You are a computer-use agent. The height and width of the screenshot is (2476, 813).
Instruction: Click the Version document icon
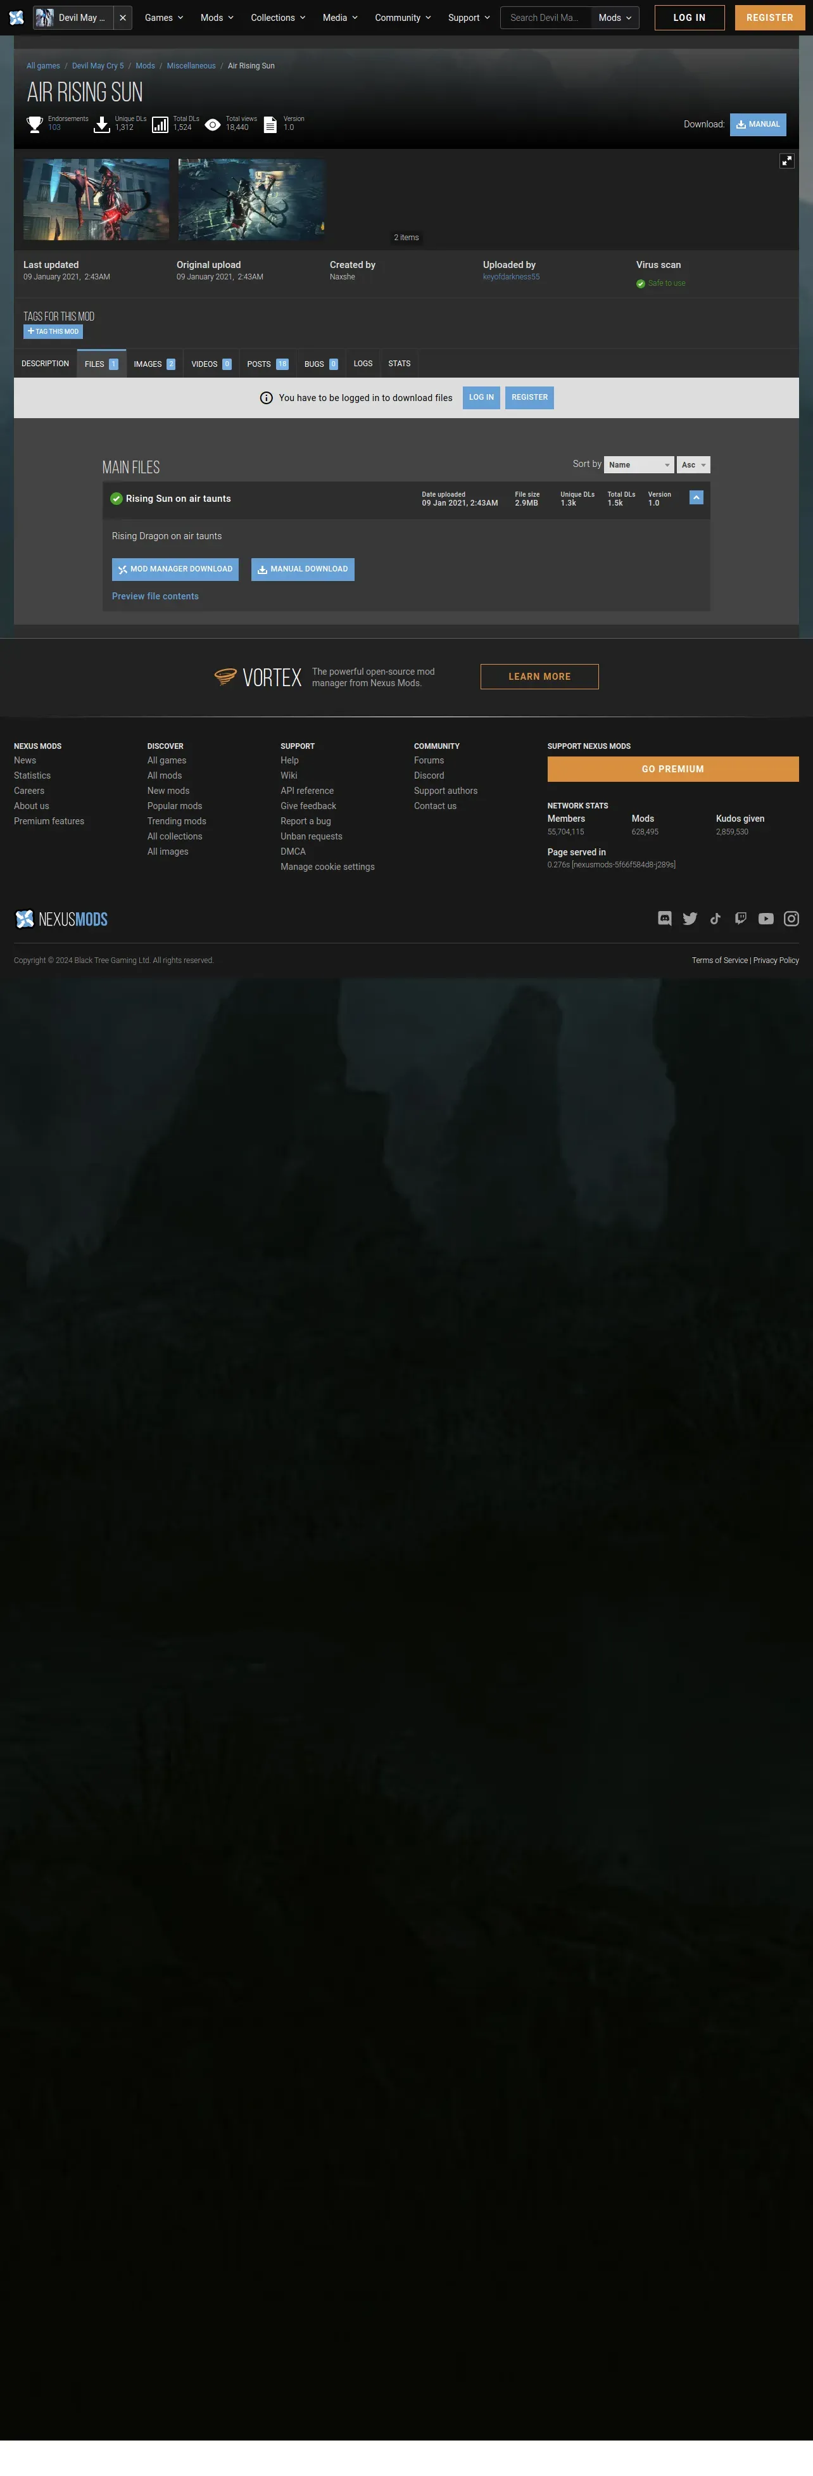[270, 124]
